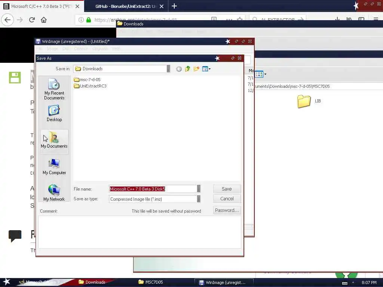Expand the Save as type dropdown
This screenshot has width=383, height=287.
coord(199,199)
